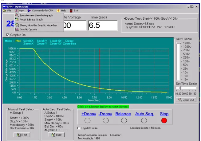The height and width of the screenshot is (141, 201).
Task: Click the Set Y Scale slider thumb
Action: 179,43
